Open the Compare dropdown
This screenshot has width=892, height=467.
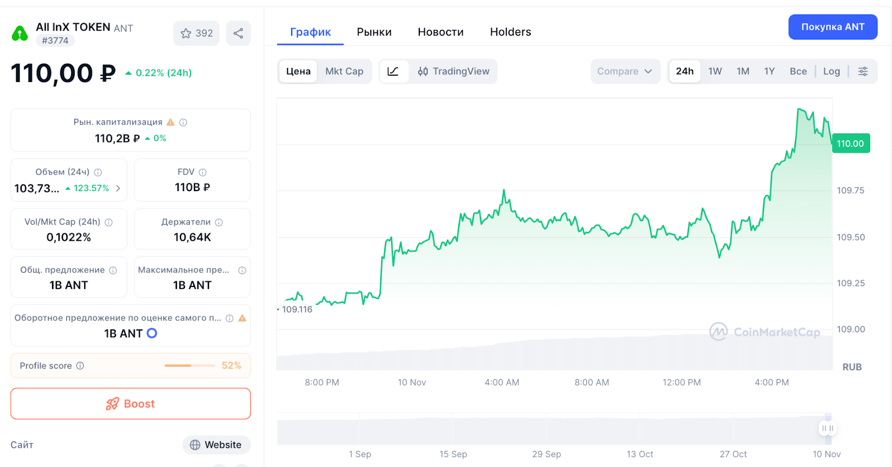tap(625, 71)
